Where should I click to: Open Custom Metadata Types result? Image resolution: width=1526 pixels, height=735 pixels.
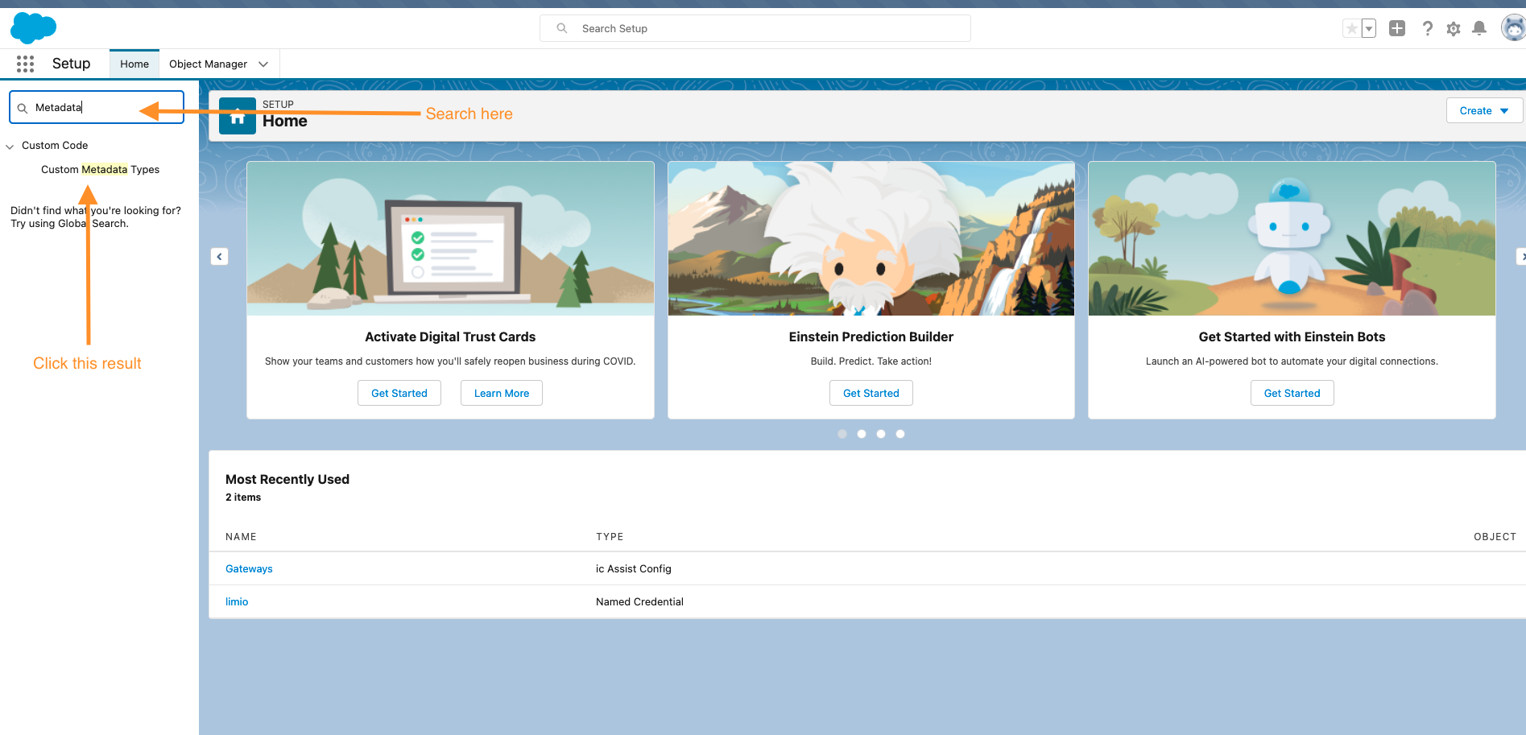pos(100,169)
